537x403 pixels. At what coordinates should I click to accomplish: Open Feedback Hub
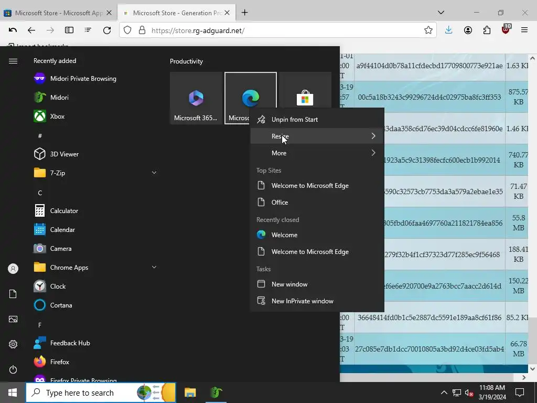point(62,343)
